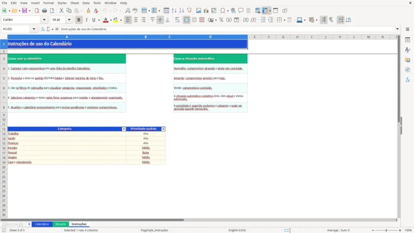
Task: Expand the highlighting color dropdown arrow
Action: coord(121,20)
